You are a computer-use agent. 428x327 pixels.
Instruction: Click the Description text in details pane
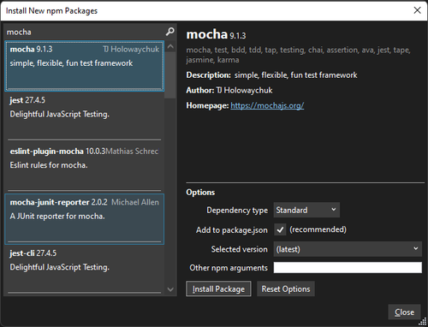271,75
